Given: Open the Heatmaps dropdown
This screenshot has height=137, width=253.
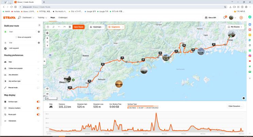Looking at the screenshot, I should point(96,27).
